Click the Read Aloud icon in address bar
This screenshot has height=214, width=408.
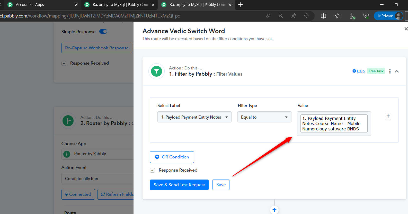point(294,16)
